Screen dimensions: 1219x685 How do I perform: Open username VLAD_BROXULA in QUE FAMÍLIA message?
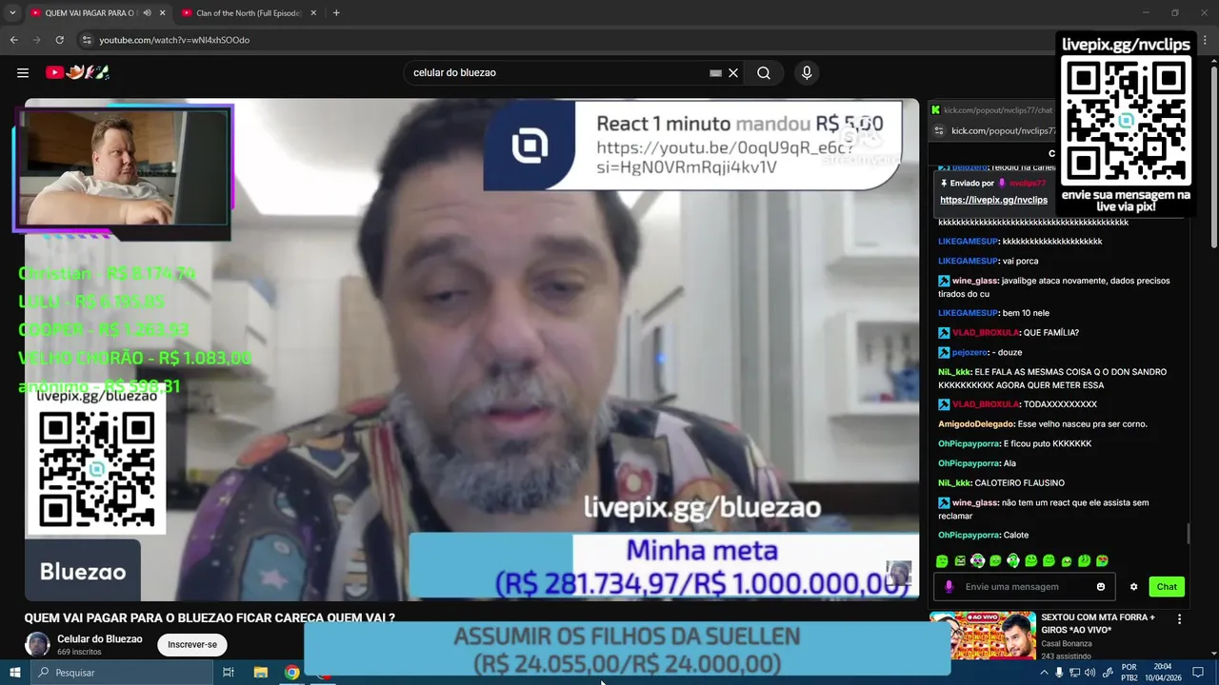tap(985, 333)
